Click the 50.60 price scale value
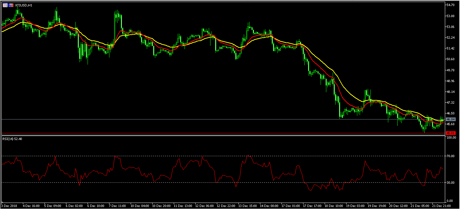This screenshot has width=460, height=209. (451, 59)
